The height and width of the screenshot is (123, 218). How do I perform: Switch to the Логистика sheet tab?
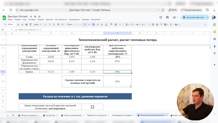[x=50, y=115]
